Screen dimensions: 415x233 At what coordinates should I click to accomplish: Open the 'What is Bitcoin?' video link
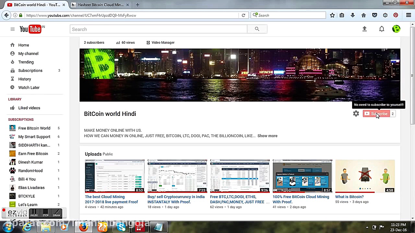pos(350,196)
